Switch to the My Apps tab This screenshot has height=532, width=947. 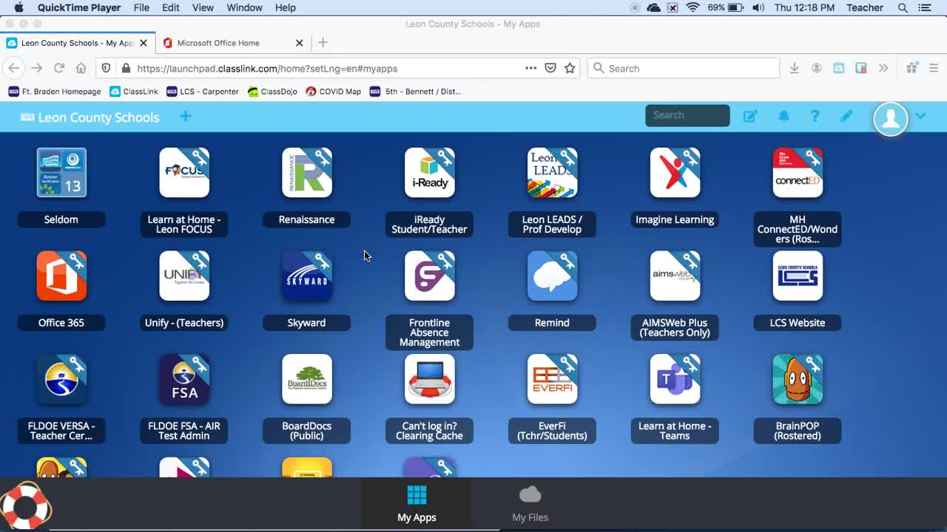tap(417, 504)
